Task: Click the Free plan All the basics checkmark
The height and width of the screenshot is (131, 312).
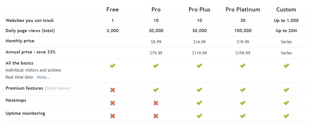Action: click(112, 66)
